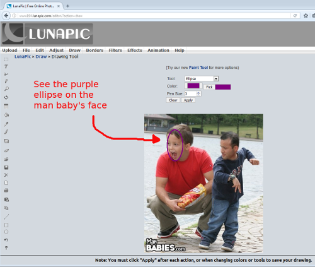Screen dimensions: 315x267
Task: Click the Pen Size input field
Action: coord(190,93)
